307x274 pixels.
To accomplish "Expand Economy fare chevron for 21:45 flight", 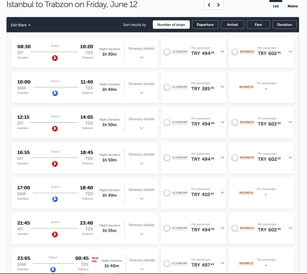I will 222,228.
